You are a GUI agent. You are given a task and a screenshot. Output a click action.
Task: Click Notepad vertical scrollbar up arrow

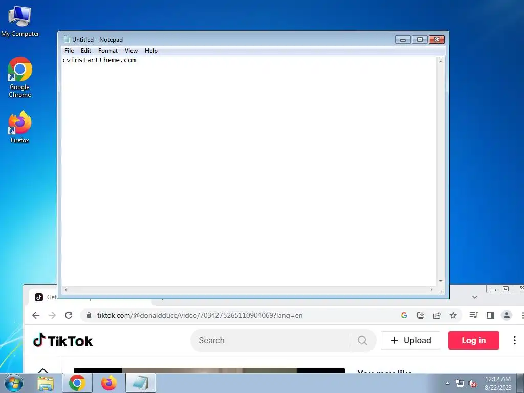click(x=441, y=61)
